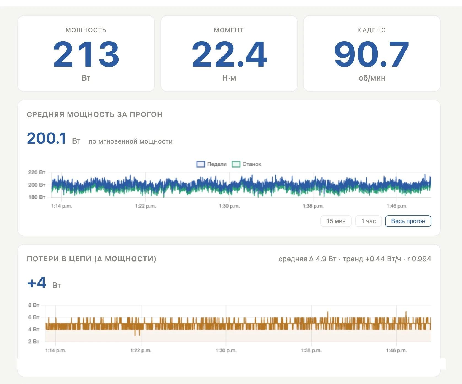Choose the Весь прогон range button
Image resolution: width=462 pixels, height=384 pixels.
(x=408, y=221)
